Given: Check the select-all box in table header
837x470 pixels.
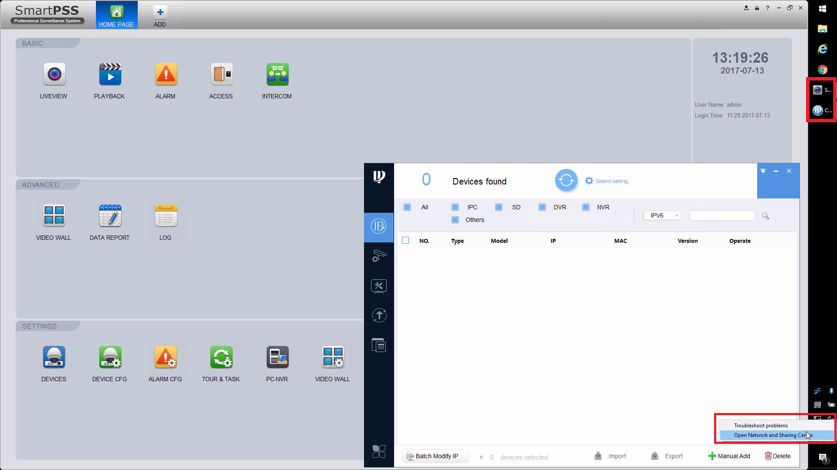Looking at the screenshot, I should click(x=405, y=240).
